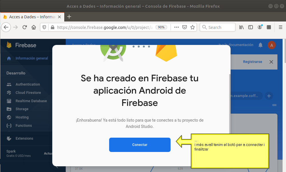
Task: Click the Firefox forward arrow
Action: tap(15, 27)
